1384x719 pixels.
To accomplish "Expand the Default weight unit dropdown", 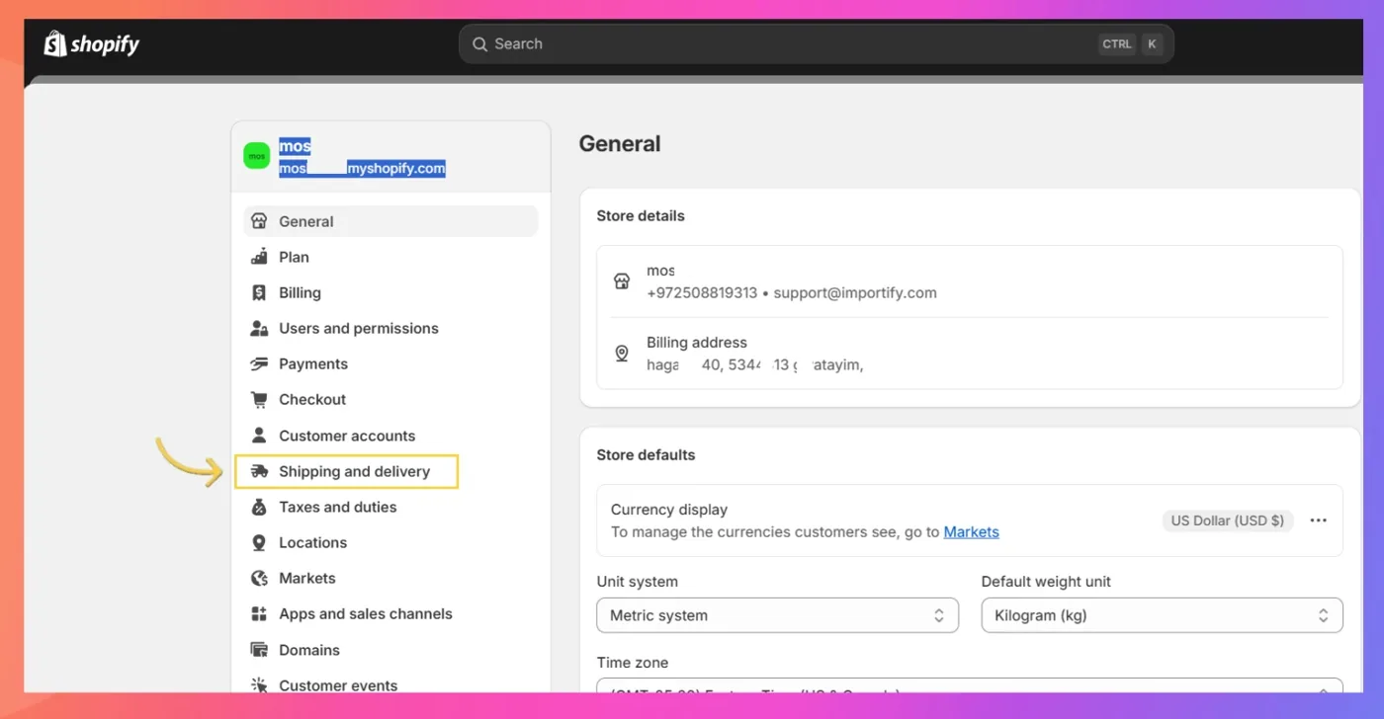I will [1162, 615].
